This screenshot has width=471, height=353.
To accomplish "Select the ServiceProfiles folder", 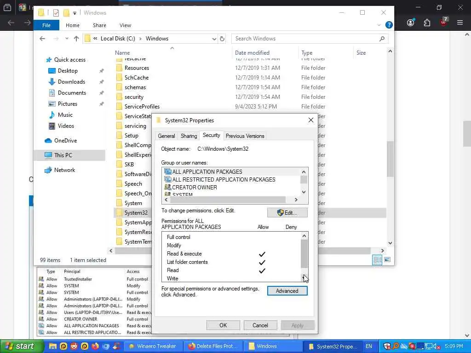I will pos(142,107).
